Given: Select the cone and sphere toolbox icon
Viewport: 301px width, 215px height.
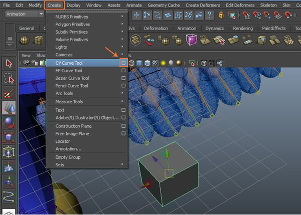Looking at the screenshot, I should (9, 108).
